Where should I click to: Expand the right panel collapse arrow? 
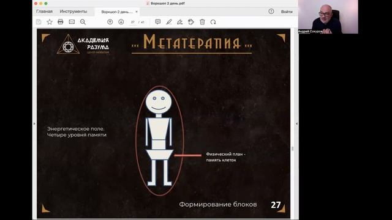pos(296,123)
